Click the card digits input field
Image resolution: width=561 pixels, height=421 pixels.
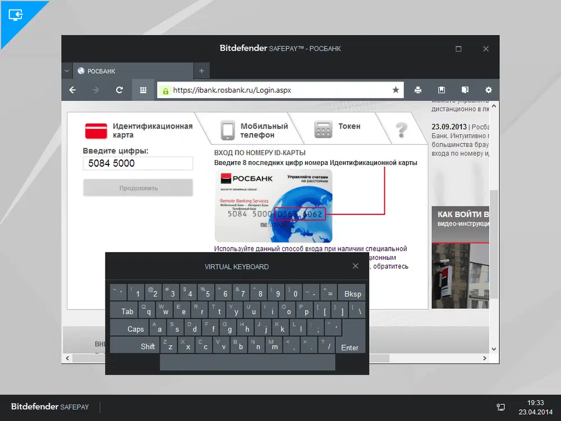coord(137,163)
